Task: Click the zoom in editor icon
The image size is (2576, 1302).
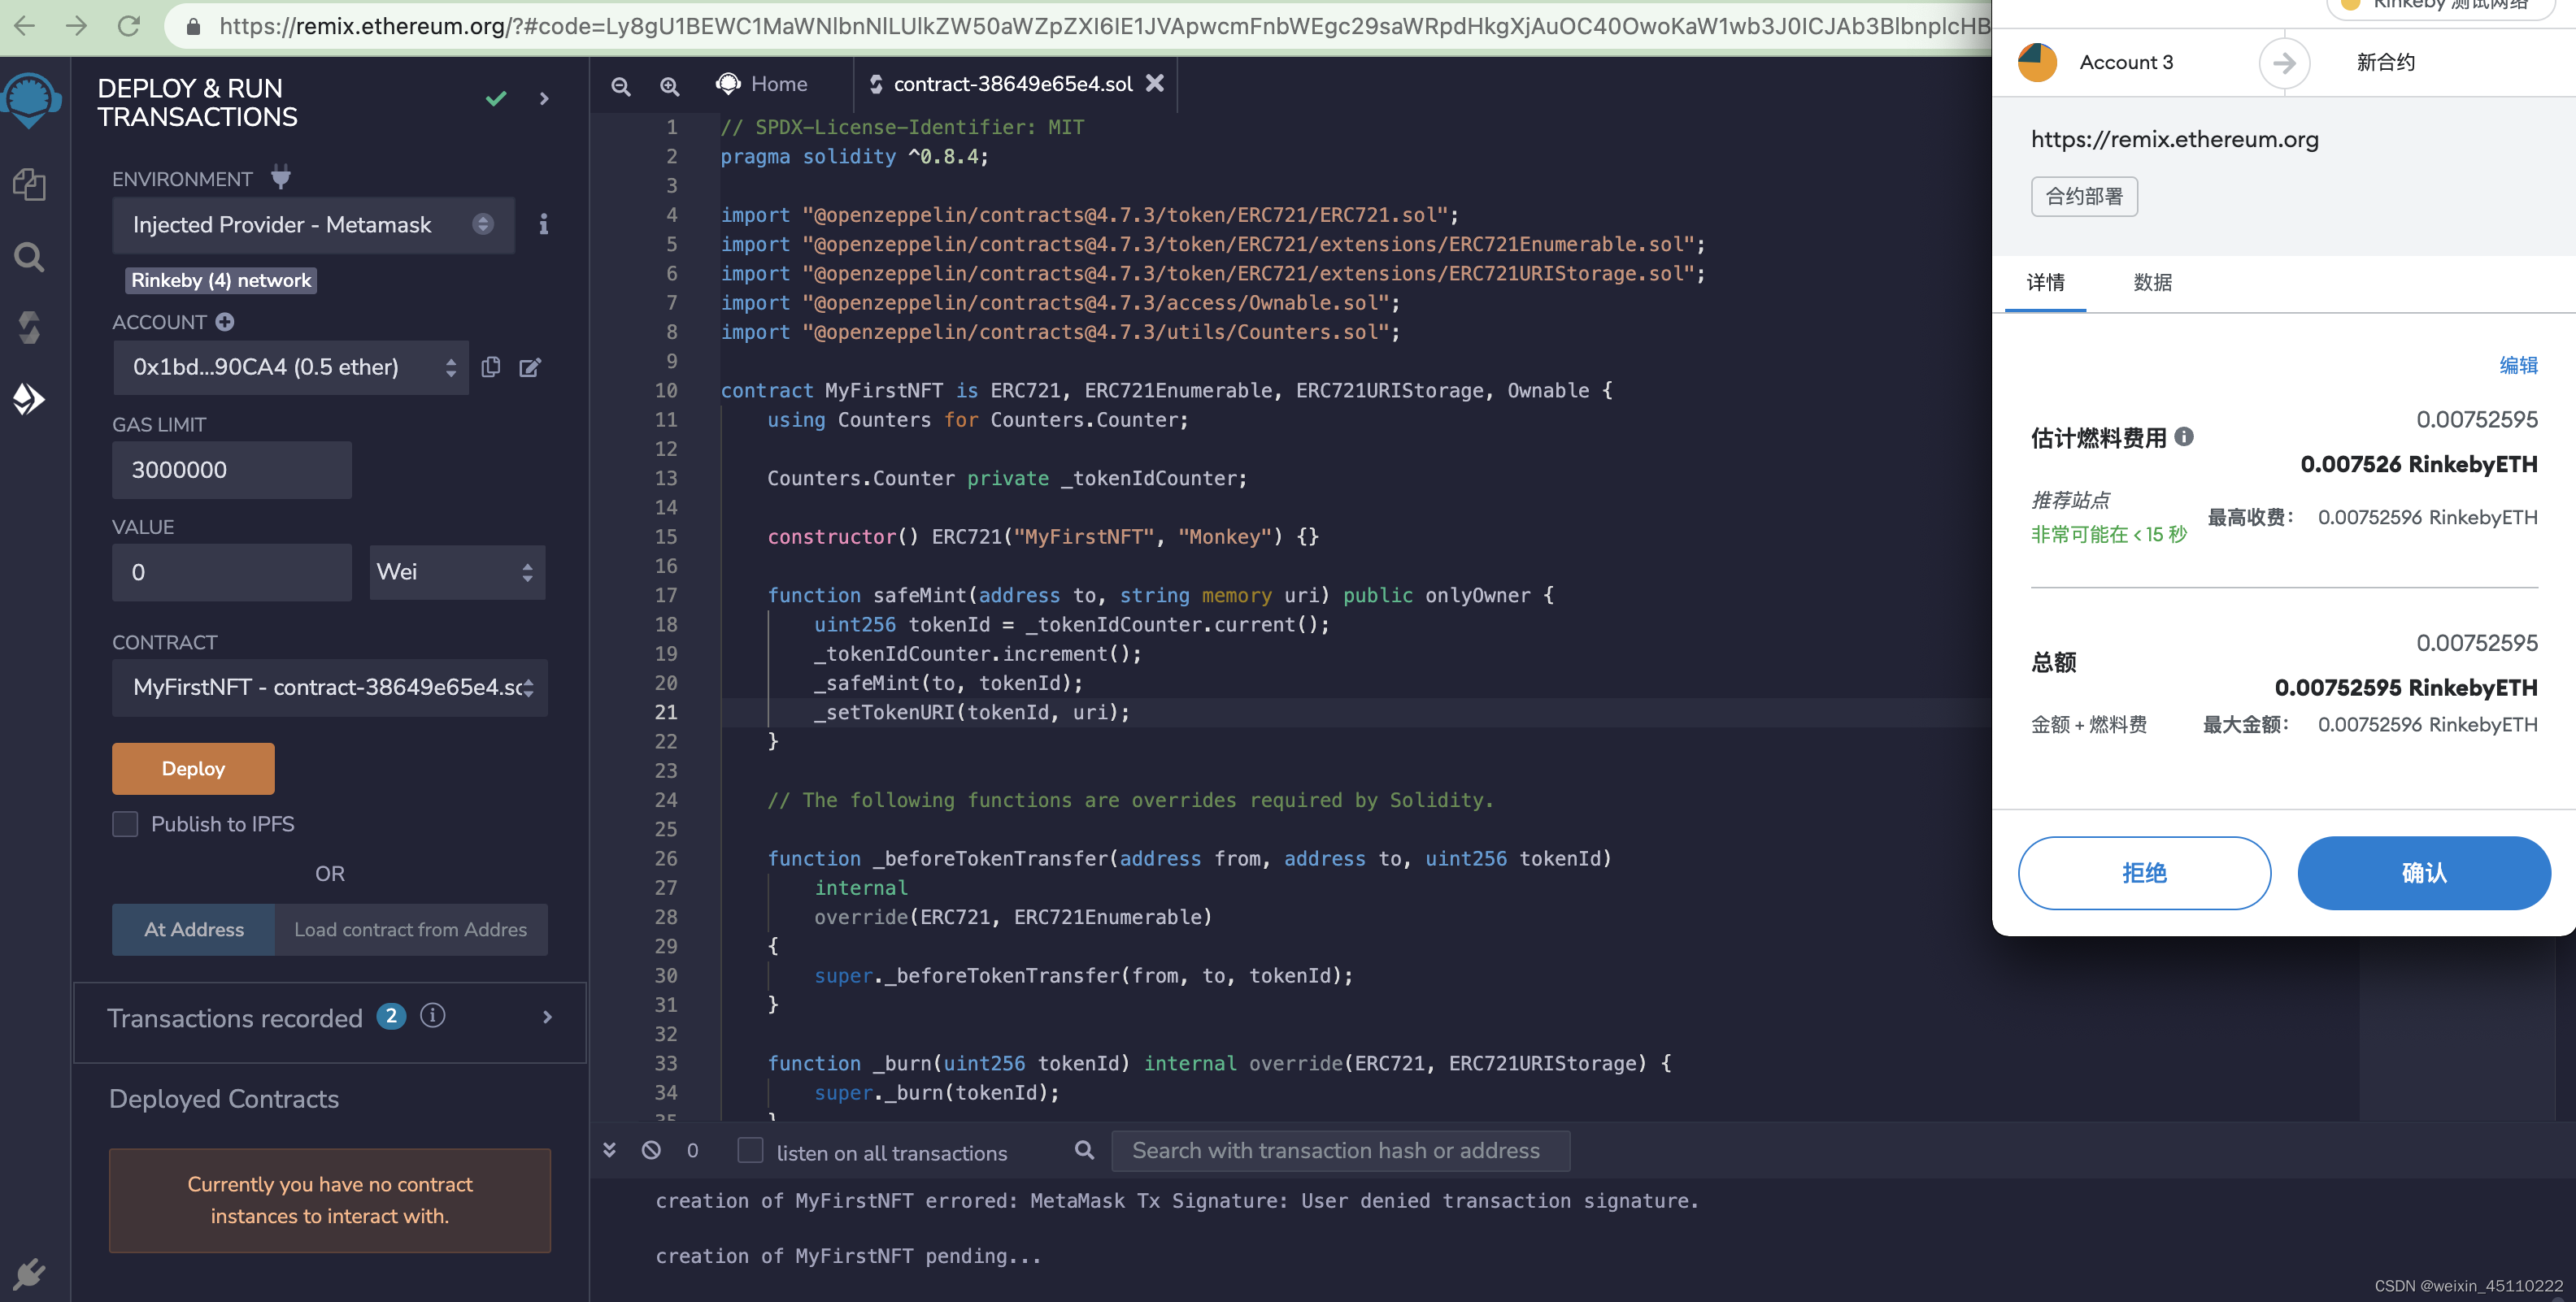Action: click(x=670, y=86)
